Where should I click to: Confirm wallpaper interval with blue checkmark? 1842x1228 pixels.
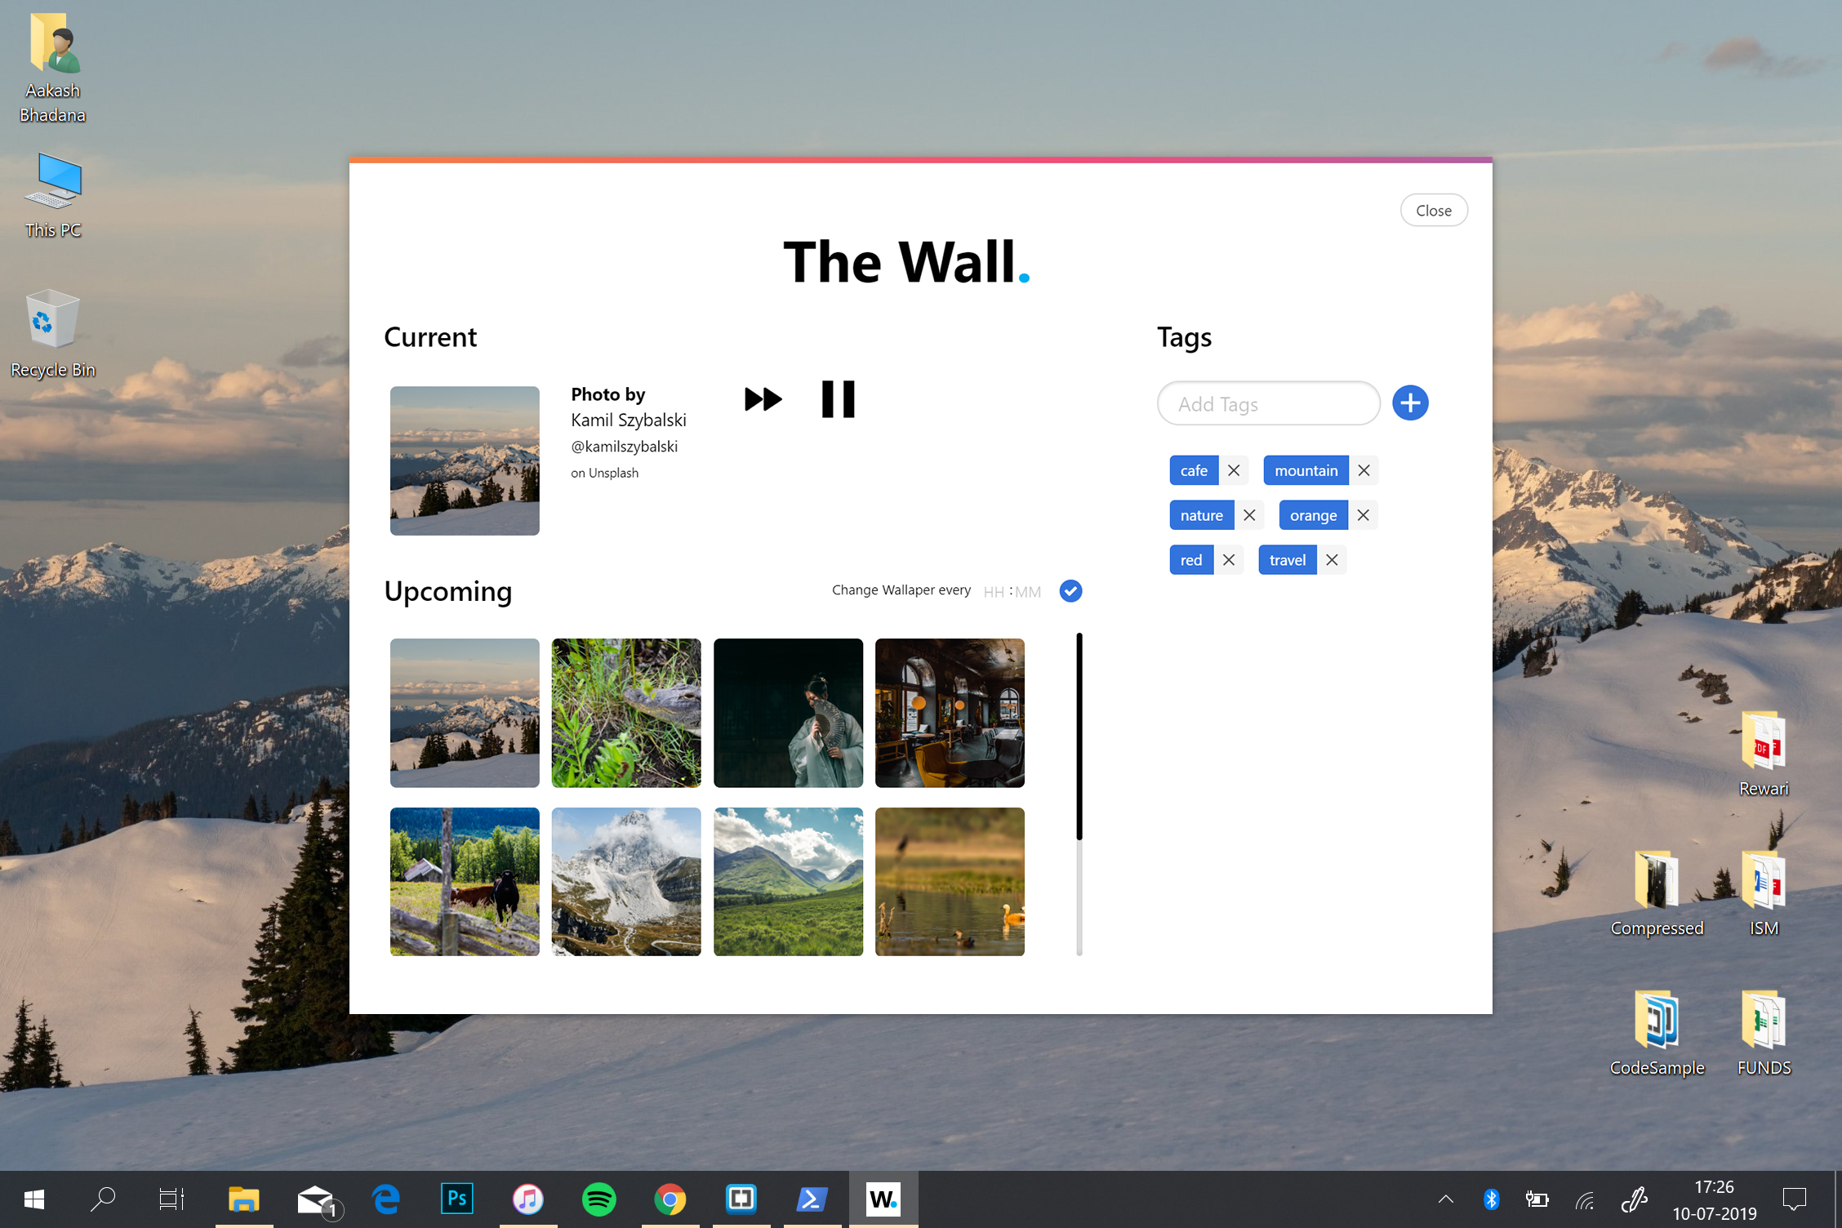[x=1070, y=590]
